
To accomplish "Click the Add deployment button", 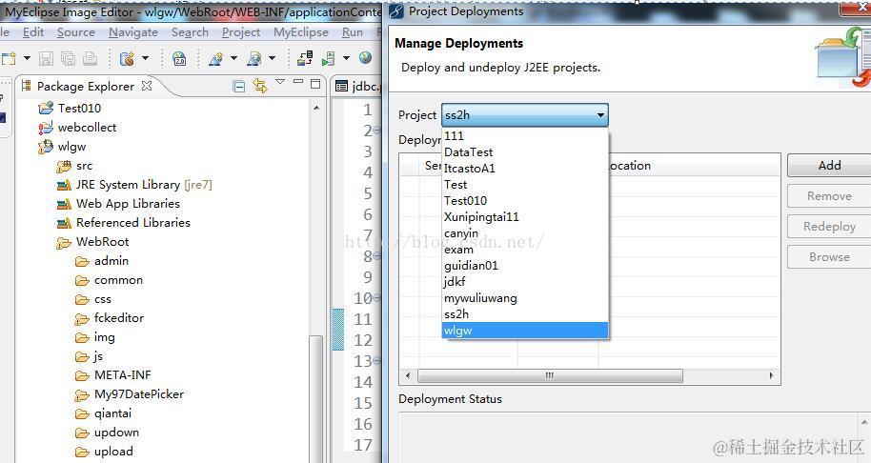I will coord(829,166).
